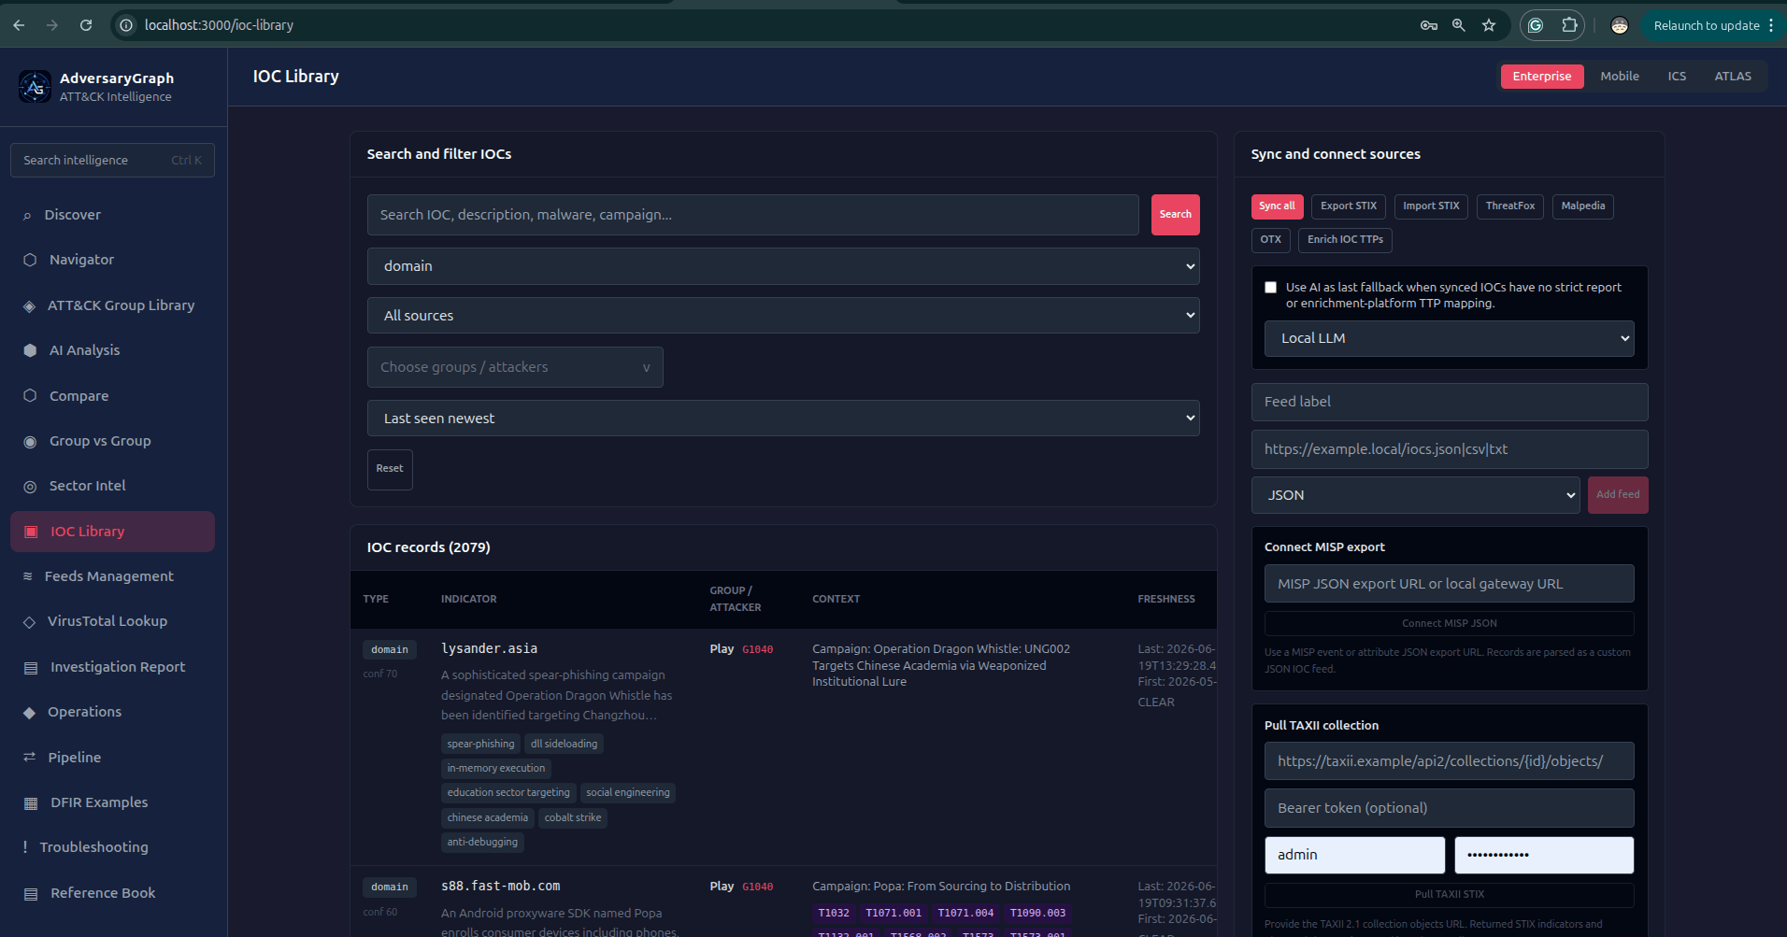Open Sector Intel in the sidebar
The width and height of the screenshot is (1787, 937).
coord(112,486)
